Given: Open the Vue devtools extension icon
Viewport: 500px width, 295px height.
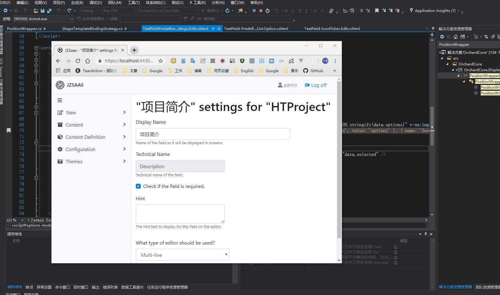Looking at the screenshot, I should click(301, 61).
